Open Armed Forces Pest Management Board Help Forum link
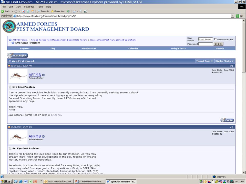The height and width of the screenshot is (184, 246). [59, 40]
